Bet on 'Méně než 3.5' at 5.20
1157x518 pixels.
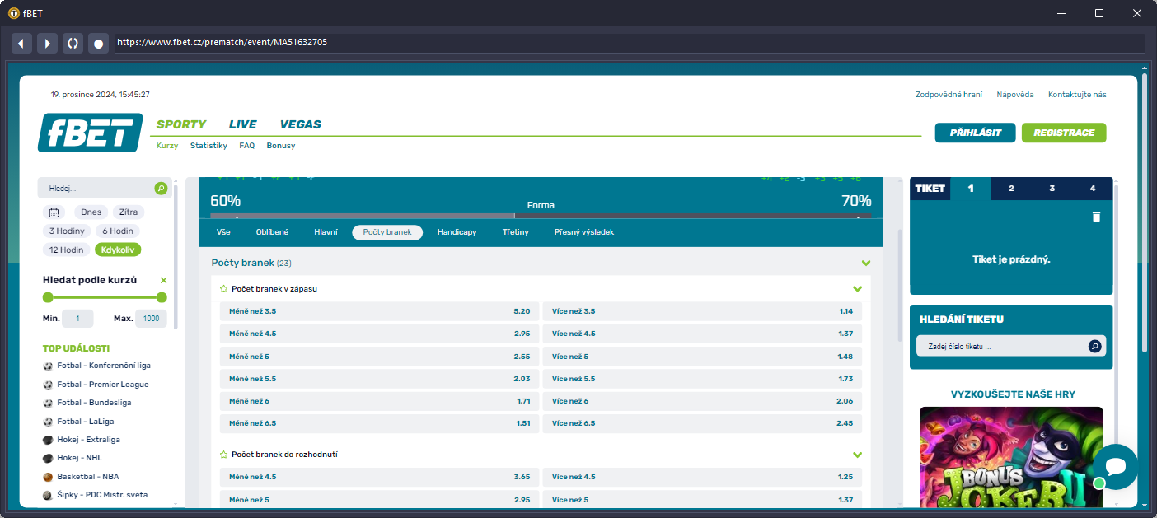(x=379, y=311)
